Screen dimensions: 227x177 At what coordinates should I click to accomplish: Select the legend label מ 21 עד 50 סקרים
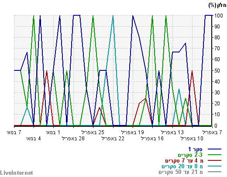click(x=181, y=172)
